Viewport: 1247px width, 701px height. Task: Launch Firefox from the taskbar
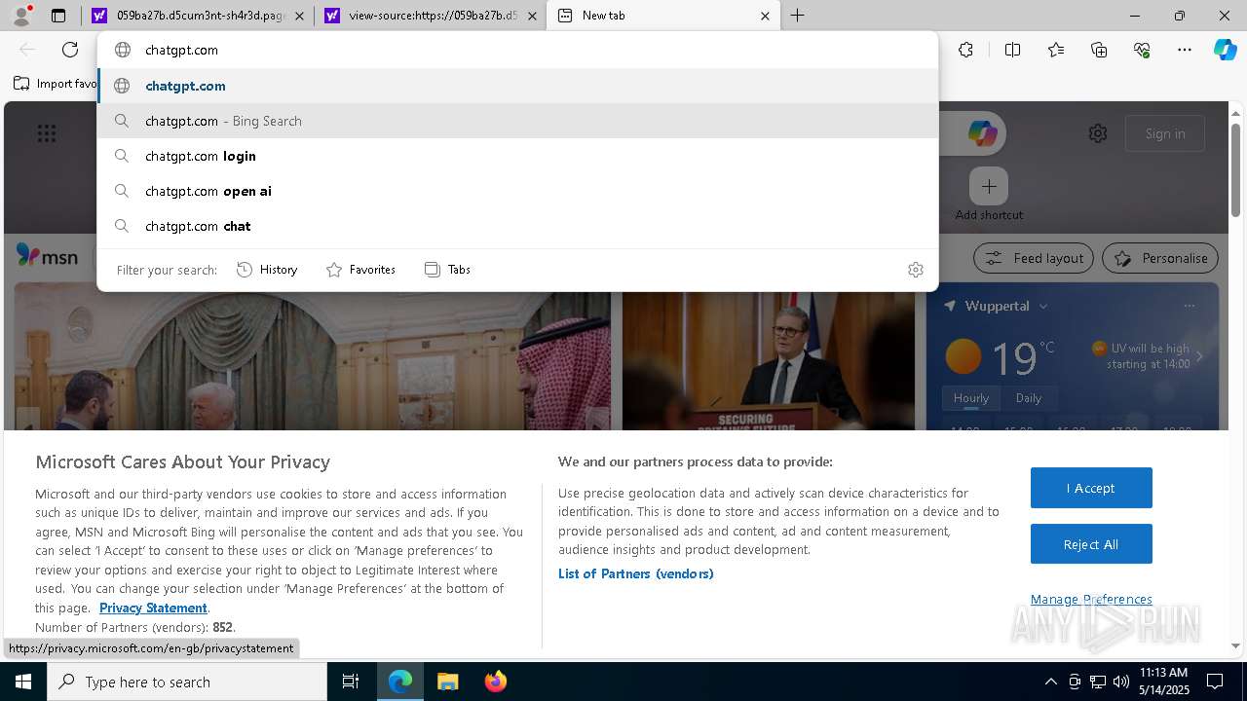pos(496,682)
